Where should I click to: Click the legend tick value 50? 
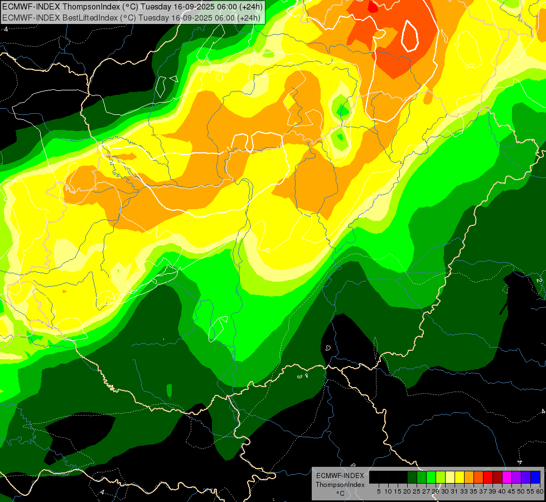coord(521,491)
